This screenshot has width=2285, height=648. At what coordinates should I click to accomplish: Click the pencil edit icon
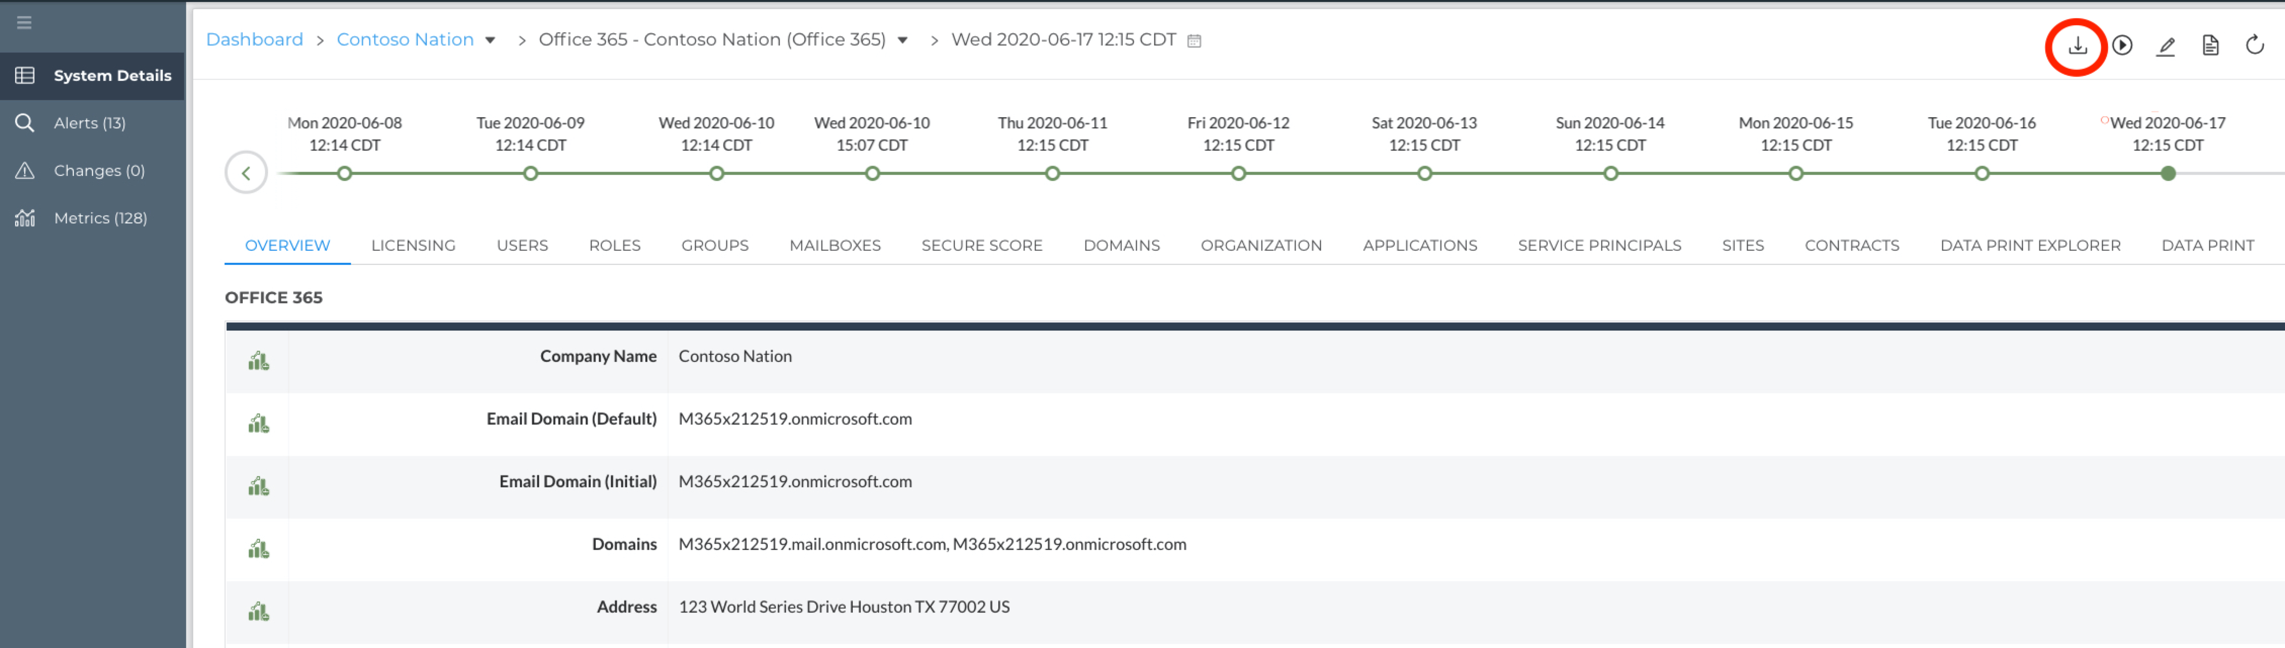point(2165,46)
